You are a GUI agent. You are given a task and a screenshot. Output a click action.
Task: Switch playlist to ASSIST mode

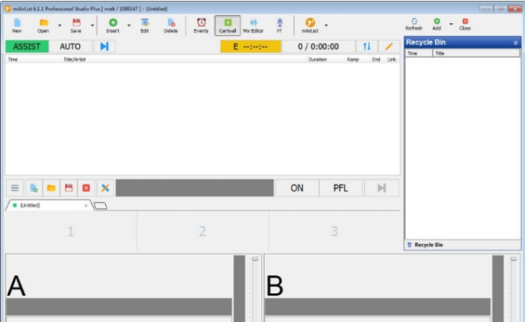pyautogui.click(x=26, y=46)
